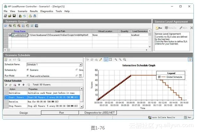The width and height of the screenshot is (197, 132).
Task: Open the File menu
Action: click(5, 11)
